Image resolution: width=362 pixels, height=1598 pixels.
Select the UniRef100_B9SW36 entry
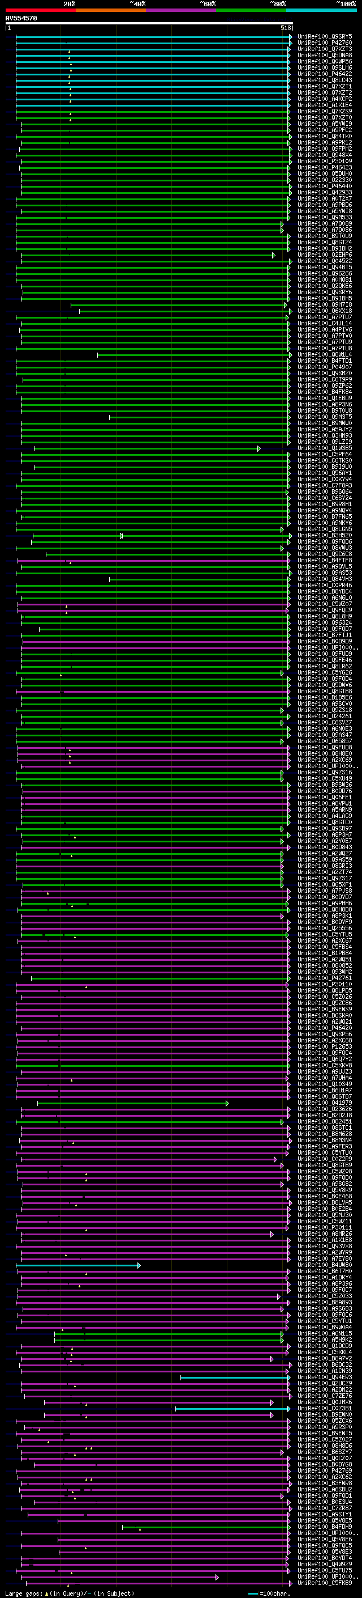[x=325, y=785]
